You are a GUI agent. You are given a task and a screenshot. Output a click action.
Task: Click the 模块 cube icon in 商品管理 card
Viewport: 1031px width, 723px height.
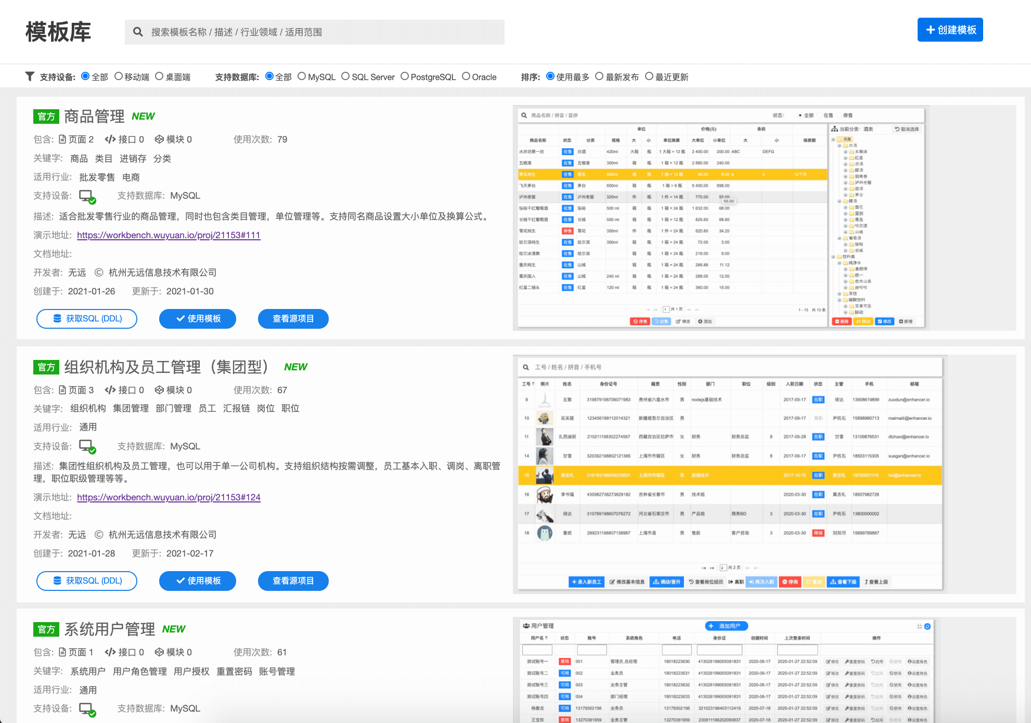pyautogui.click(x=159, y=139)
